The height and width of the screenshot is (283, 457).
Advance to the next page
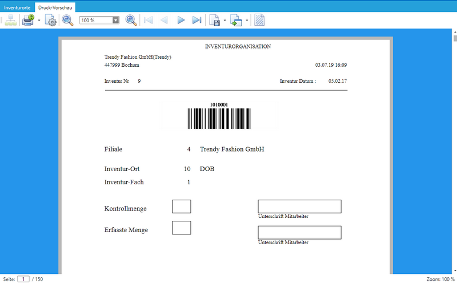pos(181,20)
